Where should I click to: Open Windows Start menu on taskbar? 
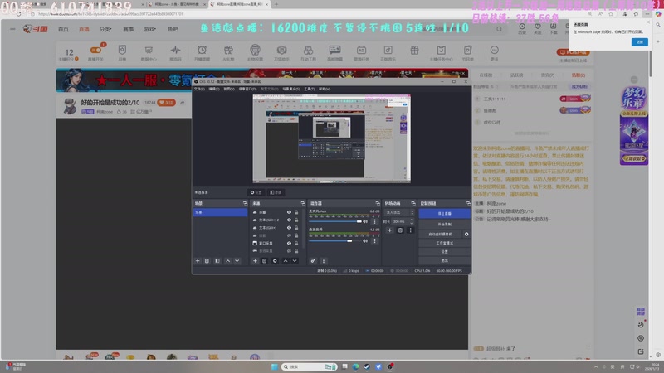click(274, 366)
